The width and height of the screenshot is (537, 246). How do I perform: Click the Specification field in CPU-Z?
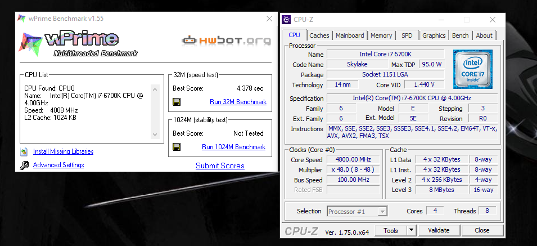pyautogui.click(x=412, y=99)
